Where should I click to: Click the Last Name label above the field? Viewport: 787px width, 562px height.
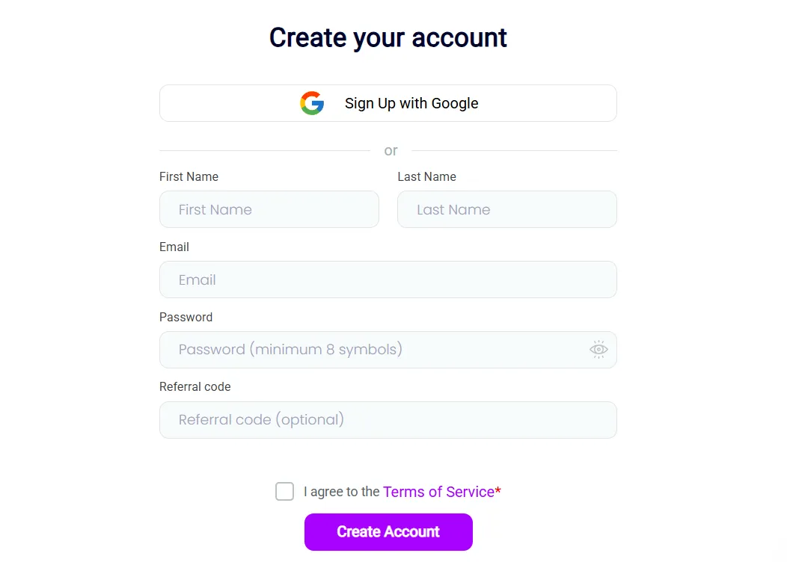click(426, 177)
